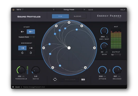Click the icon right of Side Chain

click(x=83, y=80)
